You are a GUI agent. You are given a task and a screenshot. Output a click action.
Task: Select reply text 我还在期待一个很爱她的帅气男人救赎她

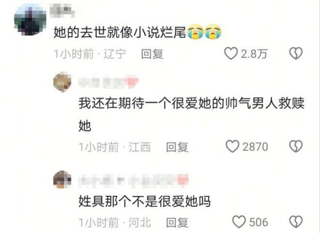point(191,115)
